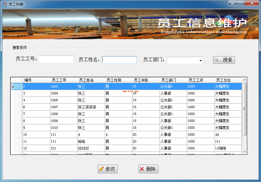Sort by 员工姓名 column header
The width and height of the screenshot is (261, 182).
[x=91, y=80]
